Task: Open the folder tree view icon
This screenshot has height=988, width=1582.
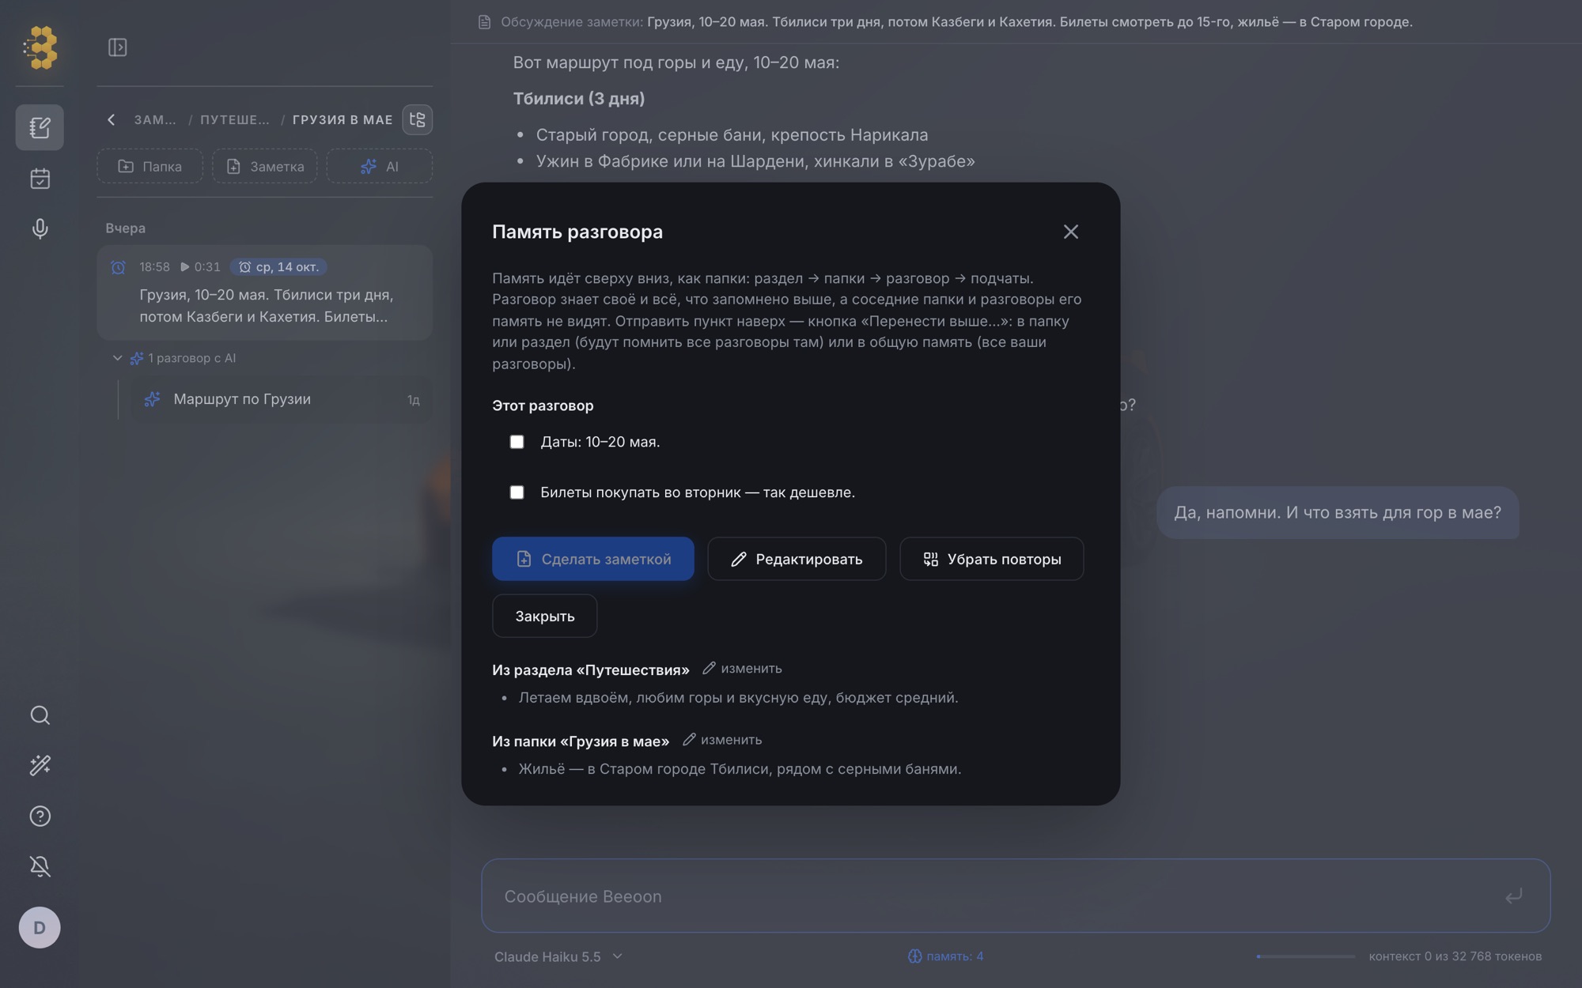Action: pos(418,119)
